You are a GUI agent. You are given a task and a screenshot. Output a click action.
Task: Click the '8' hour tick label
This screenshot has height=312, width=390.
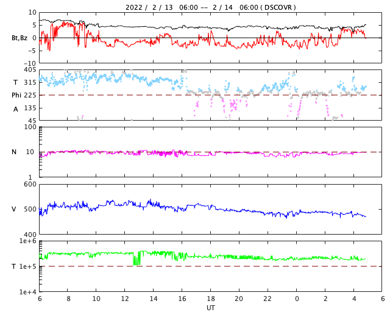click(68, 299)
